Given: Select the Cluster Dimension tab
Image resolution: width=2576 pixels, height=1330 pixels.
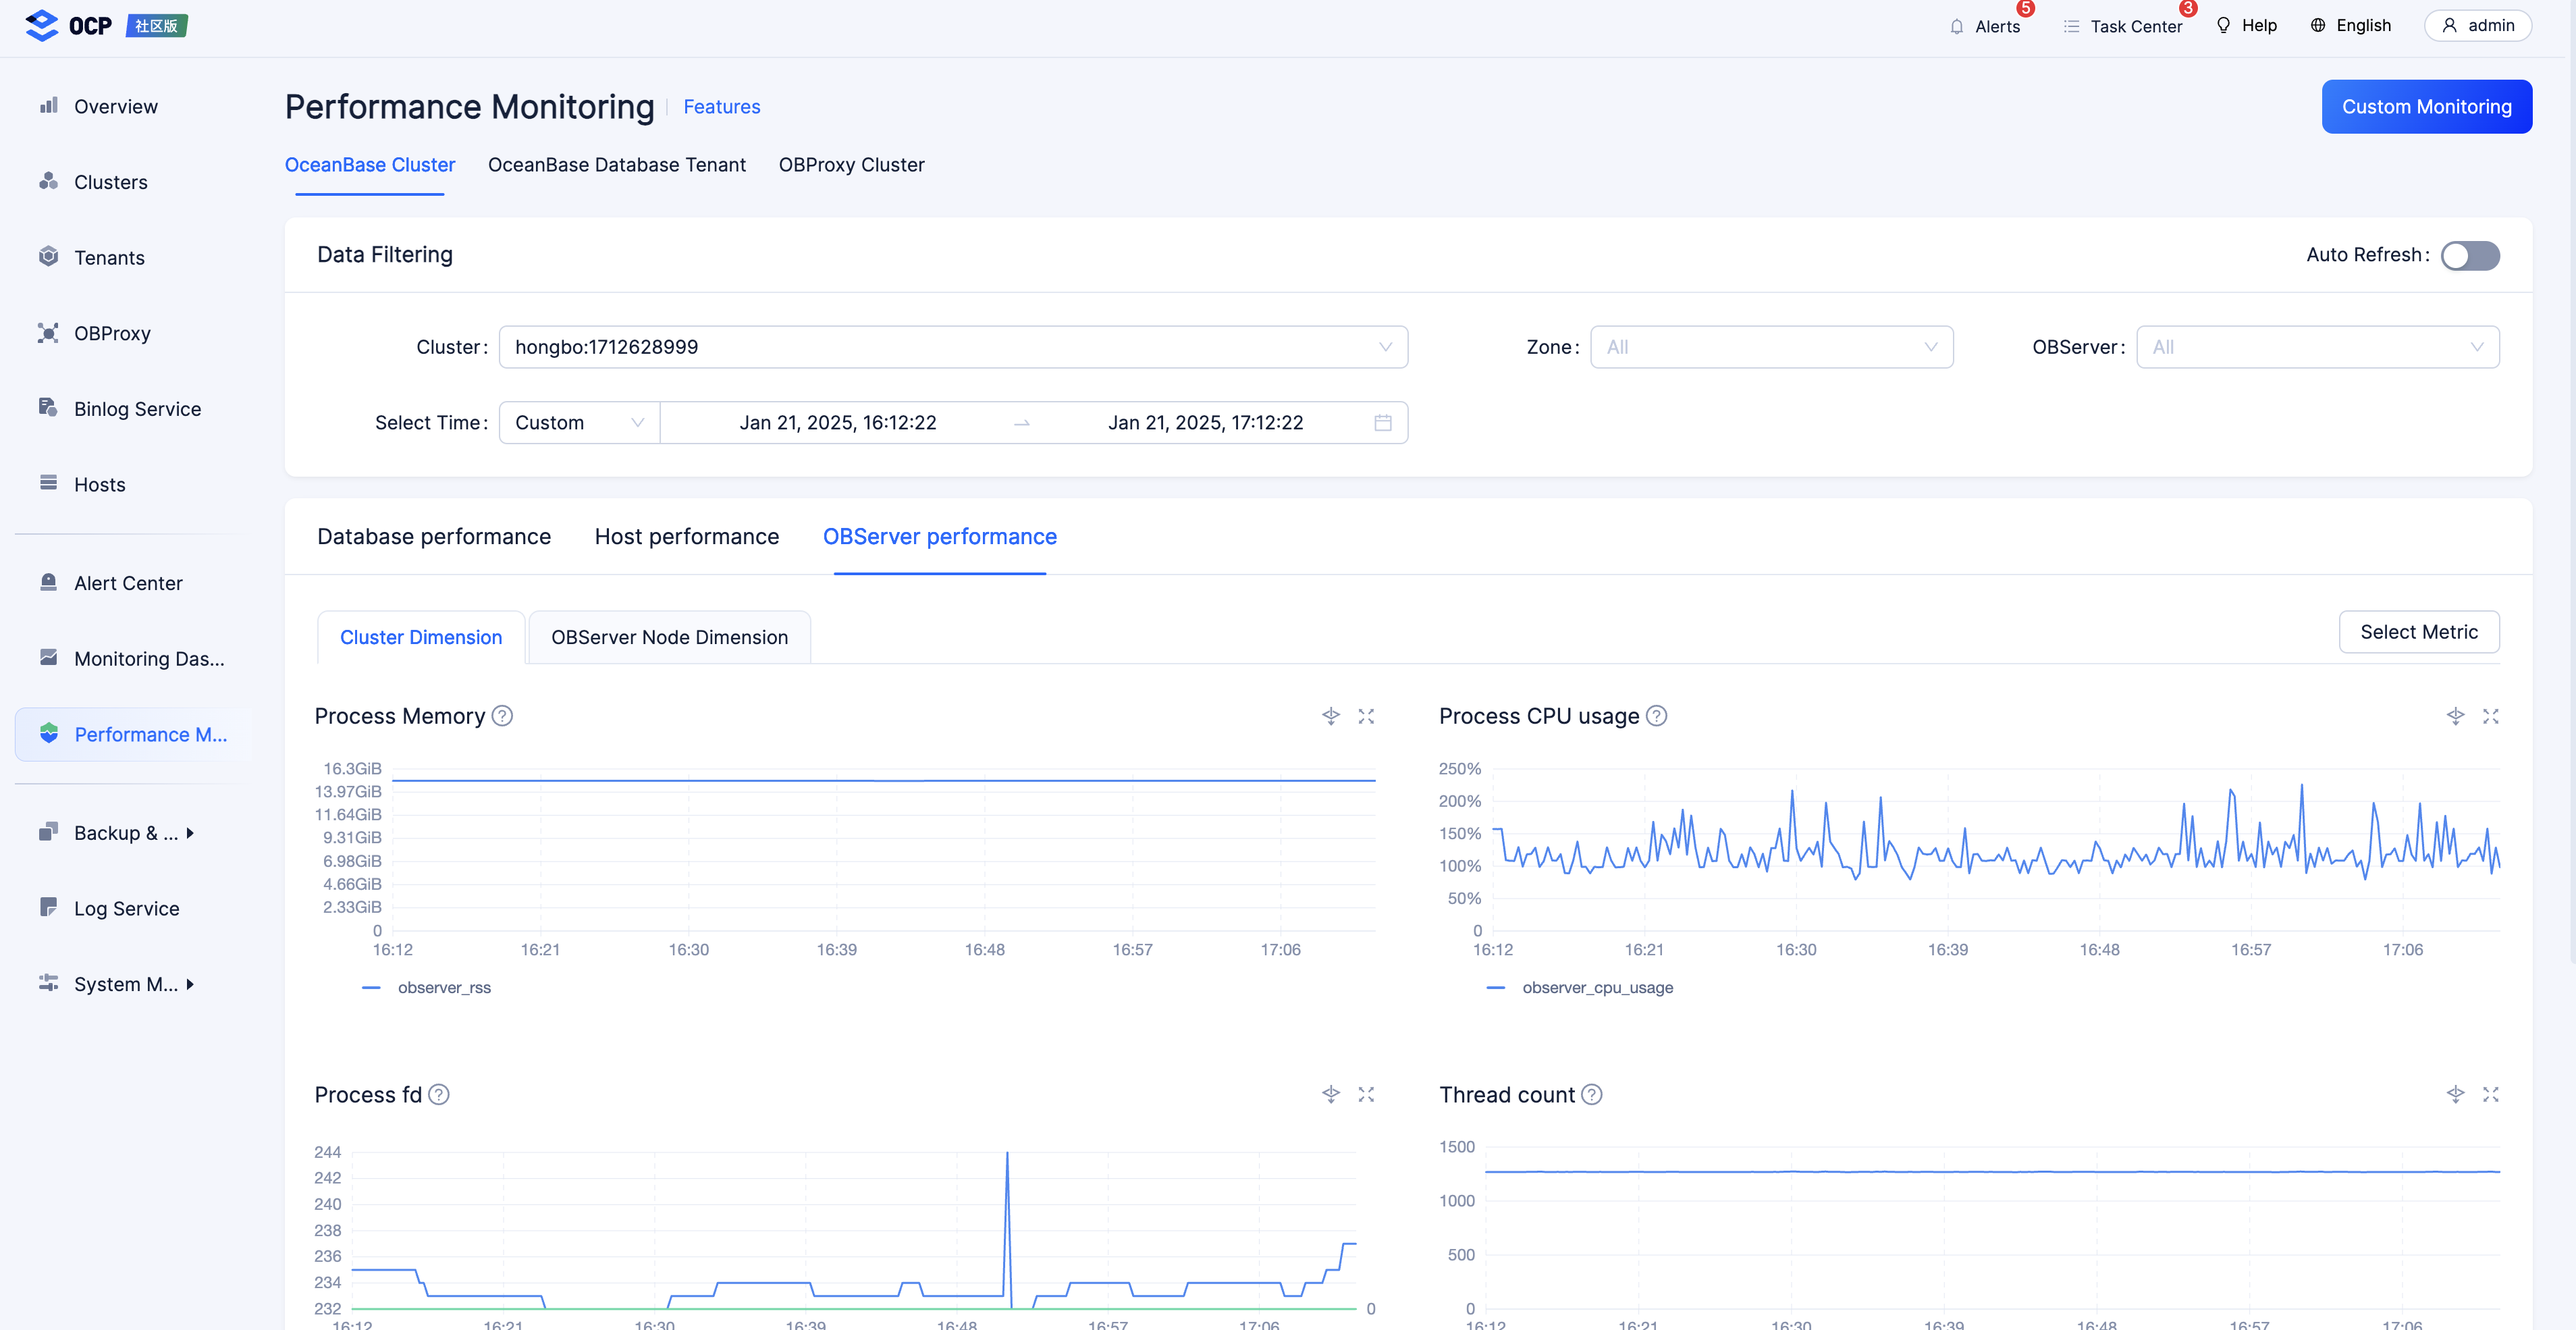Looking at the screenshot, I should pos(421,637).
